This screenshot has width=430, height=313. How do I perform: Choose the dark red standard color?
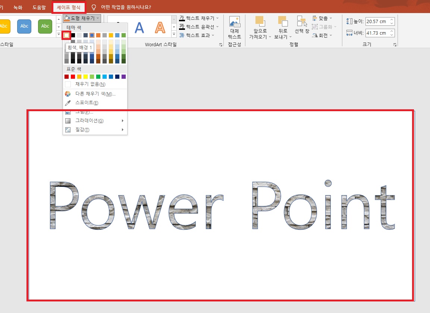66,76
